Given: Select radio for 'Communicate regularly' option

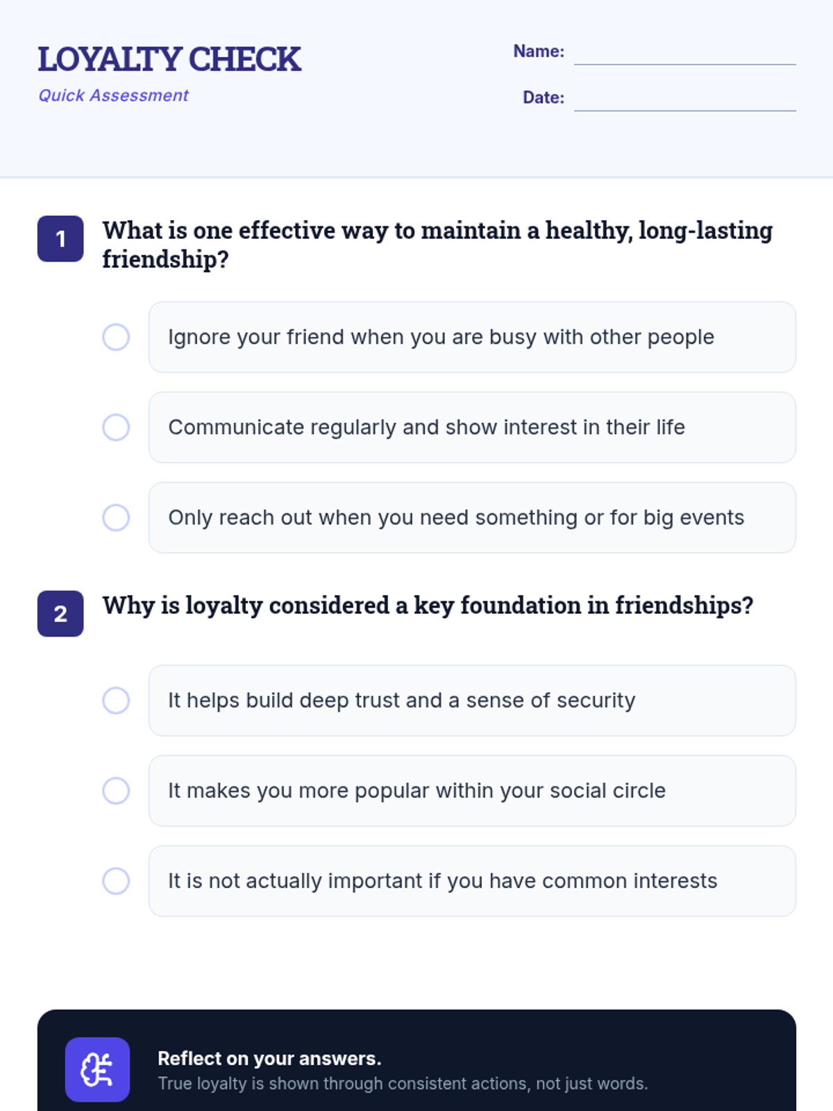Looking at the screenshot, I should tap(116, 428).
